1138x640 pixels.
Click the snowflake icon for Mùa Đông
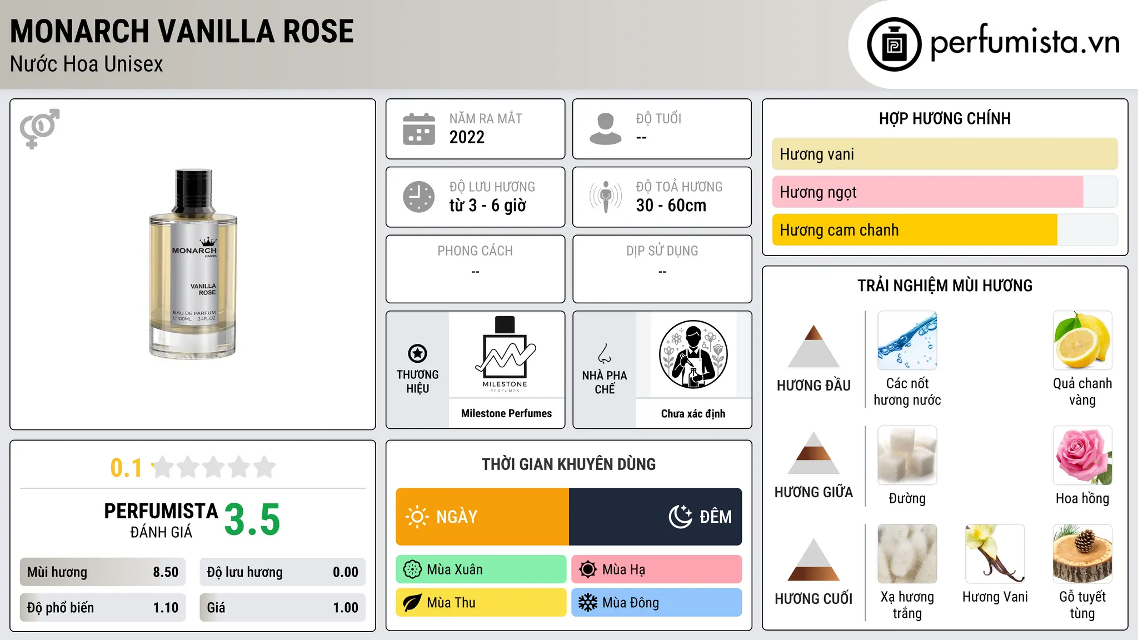click(588, 603)
